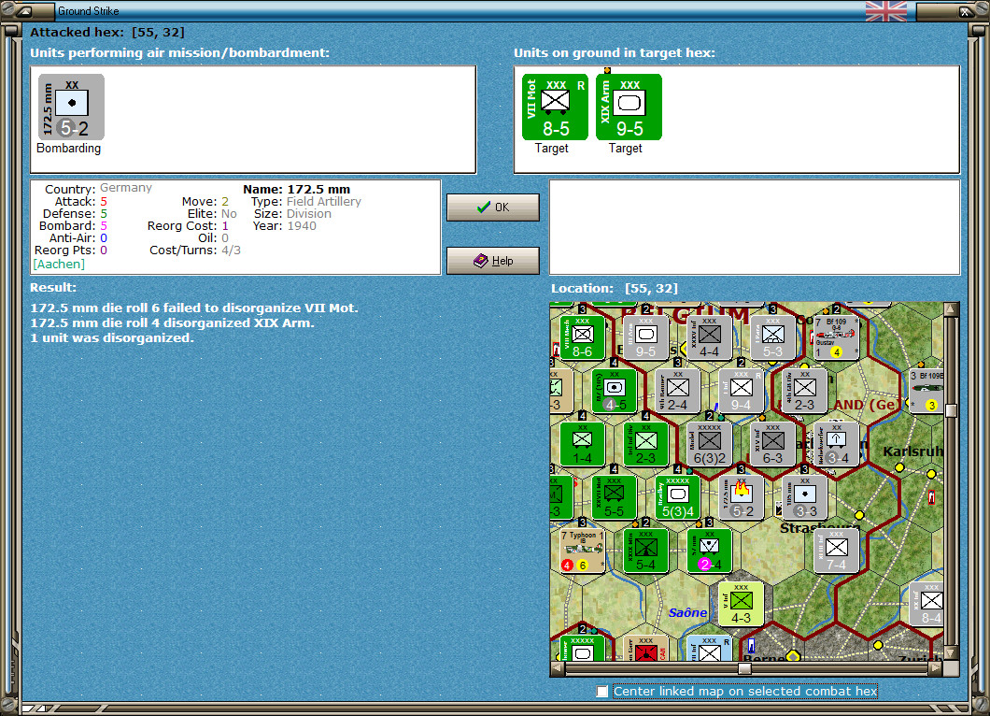Click the Name: 172.5 mm heading

[x=297, y=189]
